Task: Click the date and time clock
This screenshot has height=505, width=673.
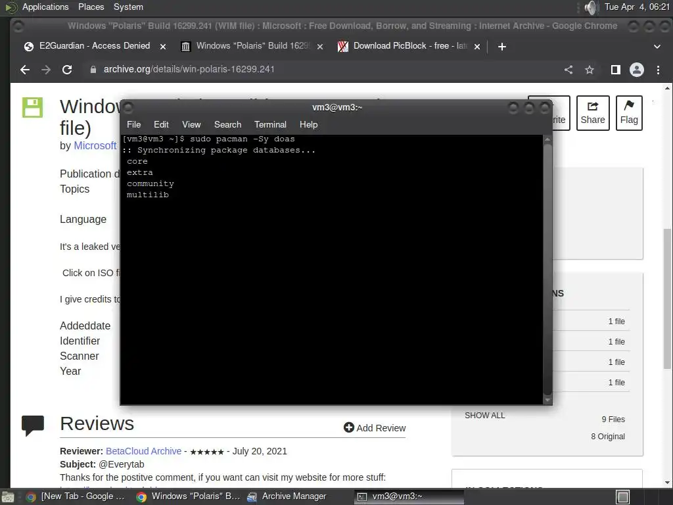Action: (x=637, y=7)
